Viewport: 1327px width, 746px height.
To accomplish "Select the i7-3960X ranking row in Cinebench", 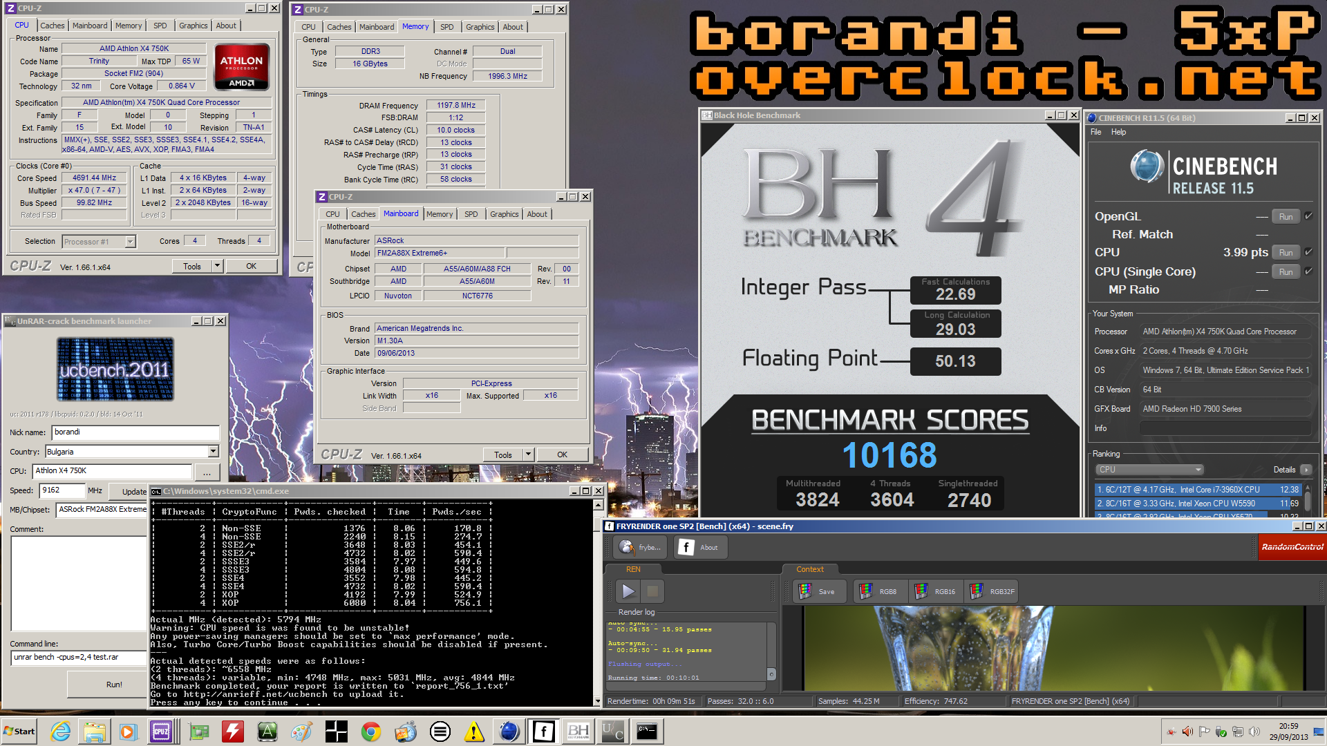I will (1198, 489).
